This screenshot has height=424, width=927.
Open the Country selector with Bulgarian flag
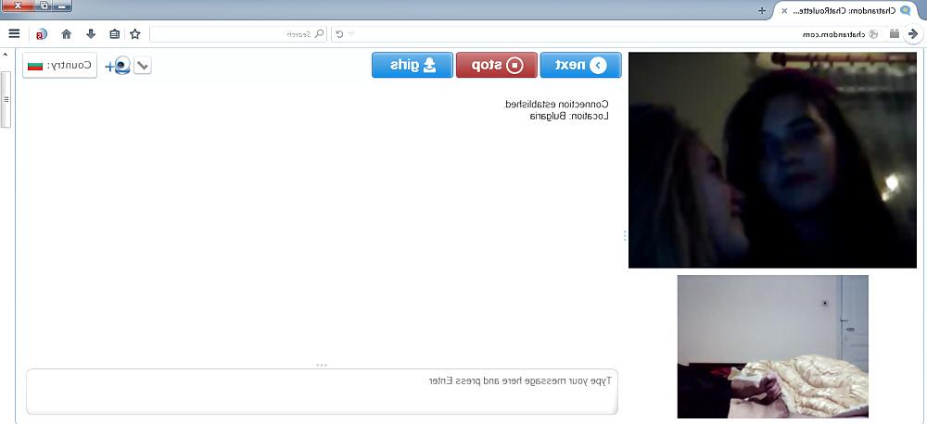pyautogui.click(x=59, y=65)
